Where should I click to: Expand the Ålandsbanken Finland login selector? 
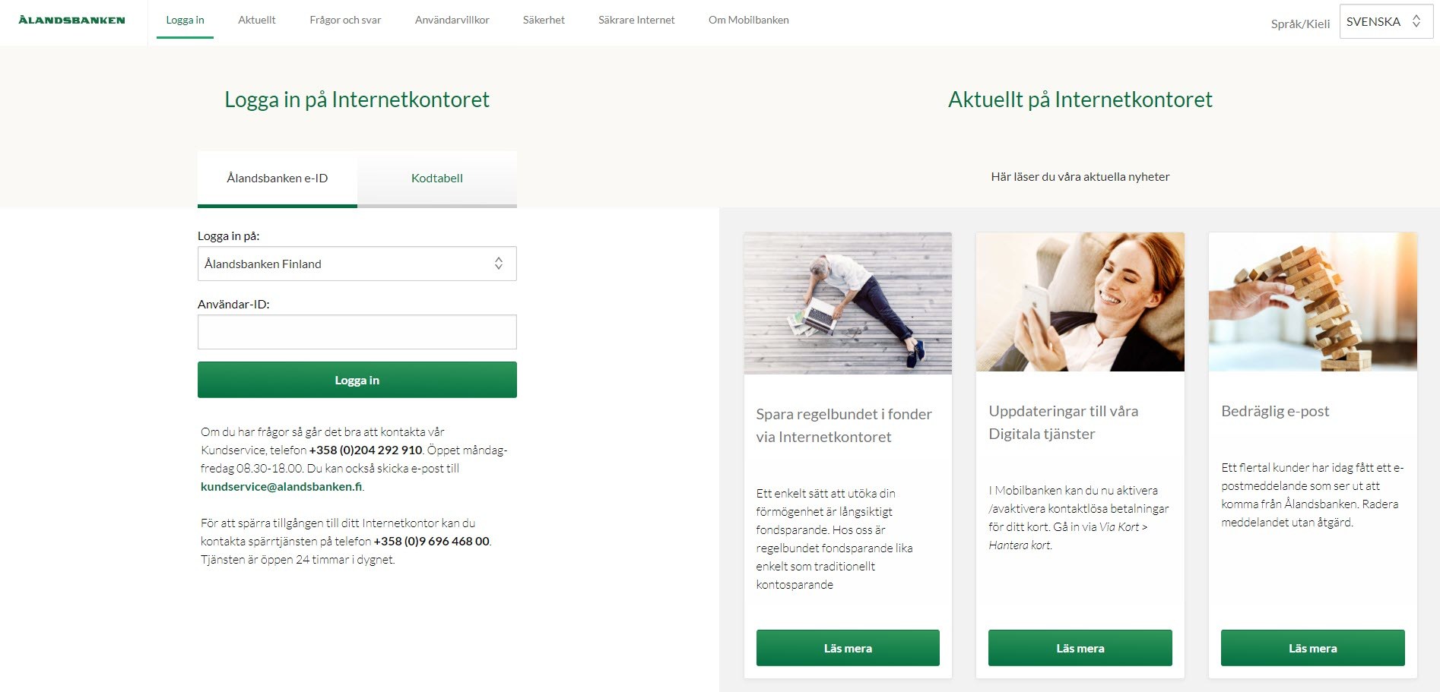[357, 264]
